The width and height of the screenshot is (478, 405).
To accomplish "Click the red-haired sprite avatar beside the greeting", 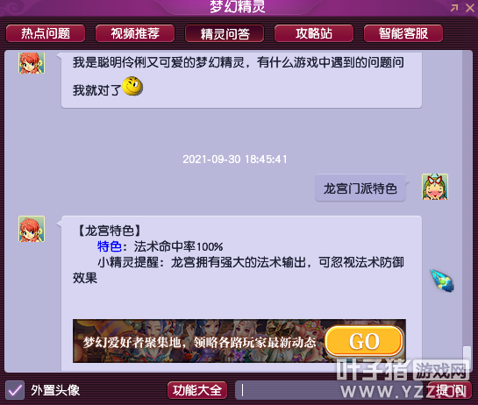I will [x=32, y=63].
